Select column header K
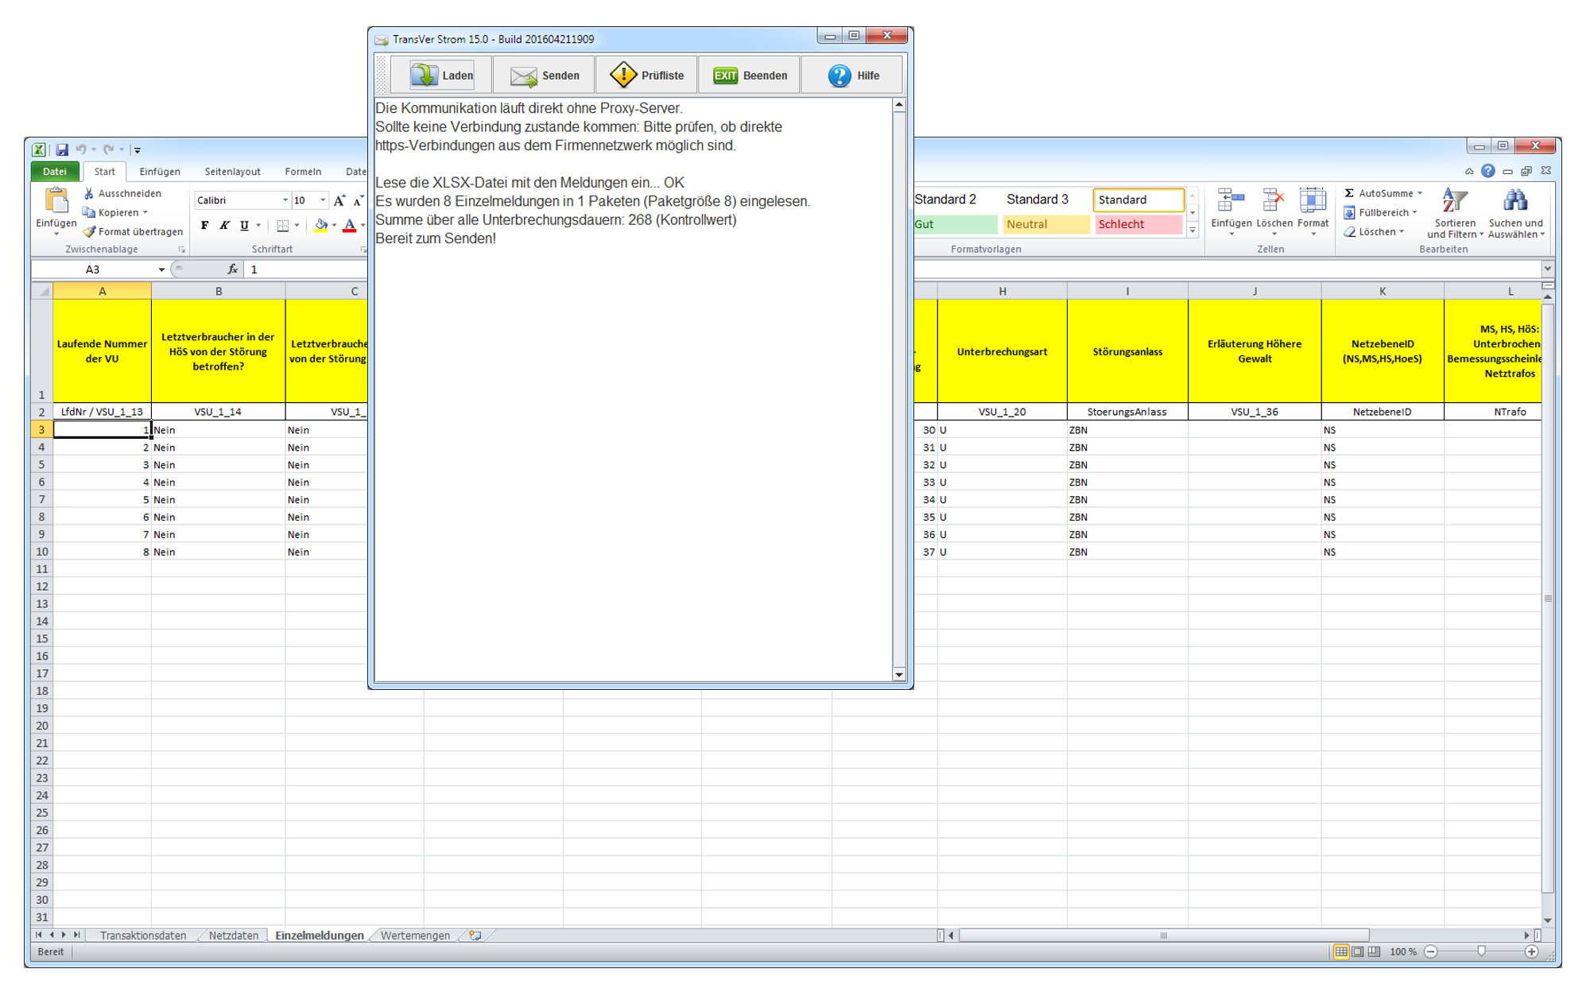The image size is (1590, 992). click(1382, 292)
